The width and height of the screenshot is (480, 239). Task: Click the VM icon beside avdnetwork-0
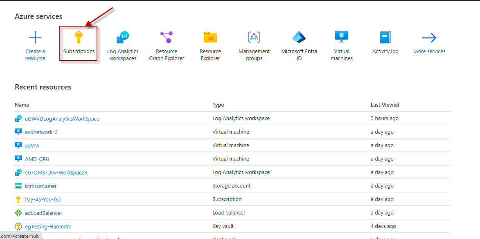click(x=18, y=132)
